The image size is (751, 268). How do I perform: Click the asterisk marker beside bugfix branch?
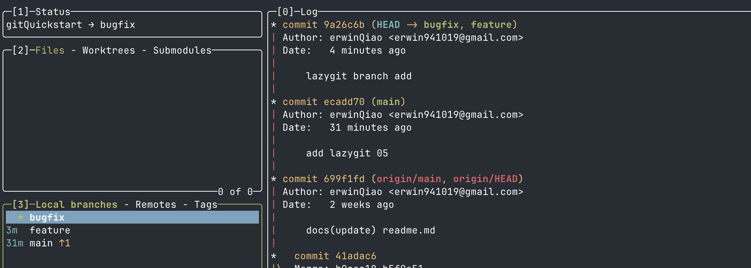click(x=21, y=218)
